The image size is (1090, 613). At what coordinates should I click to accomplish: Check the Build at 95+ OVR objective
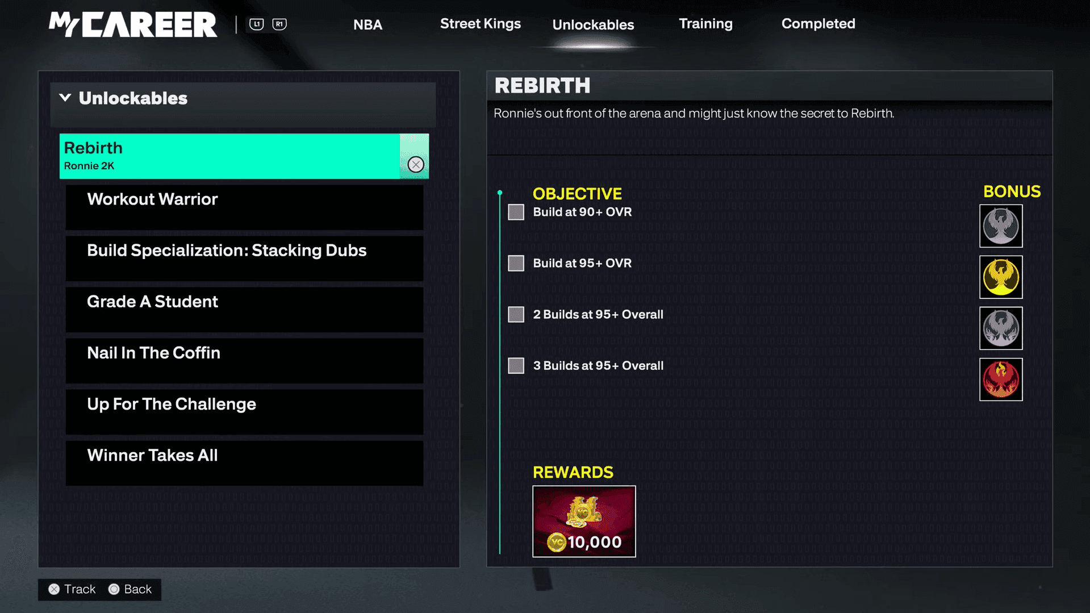click(x=516, y=263)
